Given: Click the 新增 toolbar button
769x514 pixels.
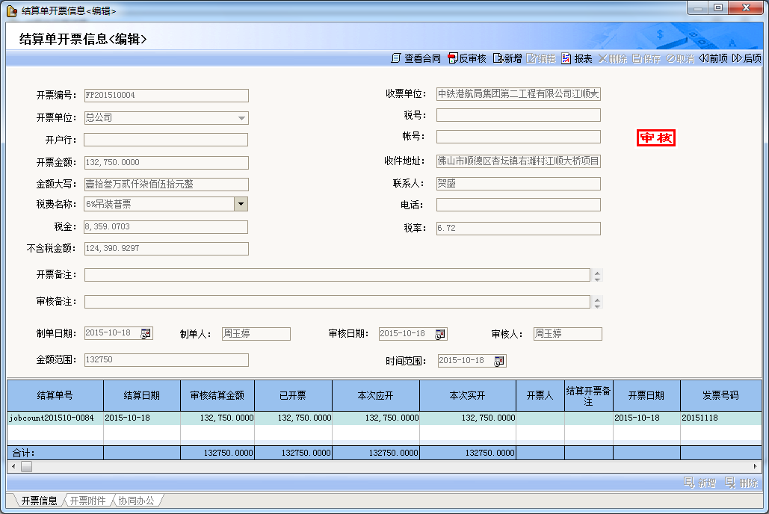Looking at the screenshot, I should [x=507, y=58].
